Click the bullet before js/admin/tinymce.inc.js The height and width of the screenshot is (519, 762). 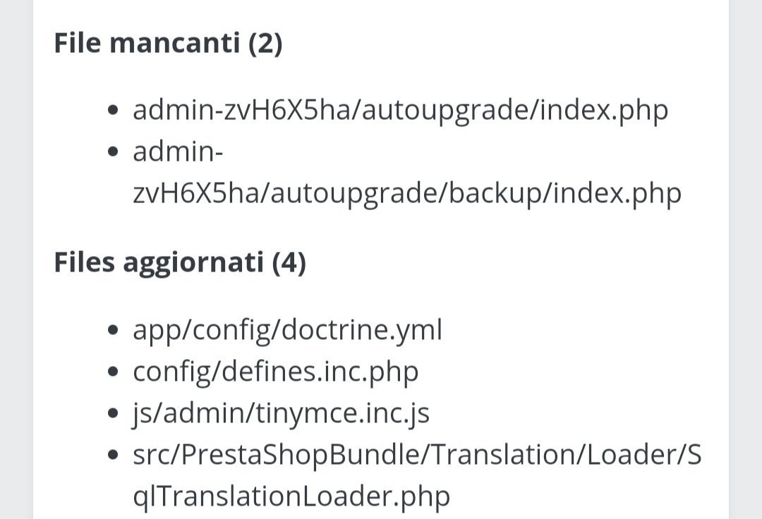click(113, 414)
